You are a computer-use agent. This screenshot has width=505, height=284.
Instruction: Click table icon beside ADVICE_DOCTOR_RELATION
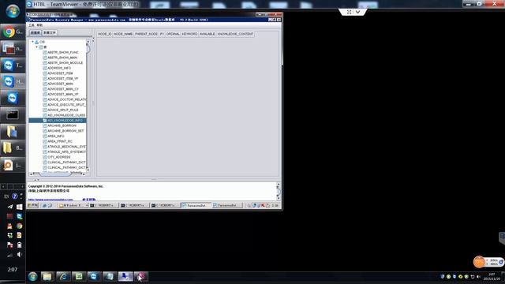click(45, 99)
